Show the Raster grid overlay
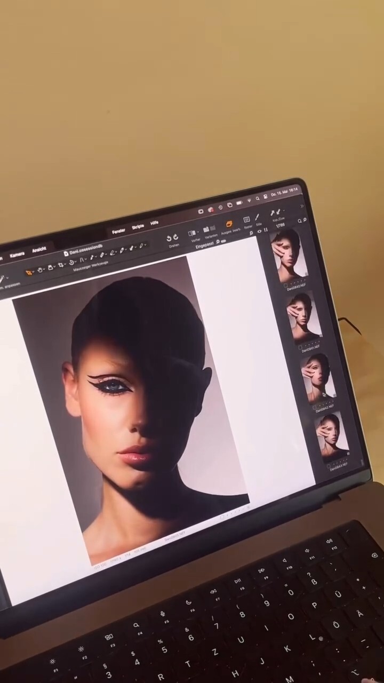The width and height of the screenshot is (384, 683). (x=246, y=220)
